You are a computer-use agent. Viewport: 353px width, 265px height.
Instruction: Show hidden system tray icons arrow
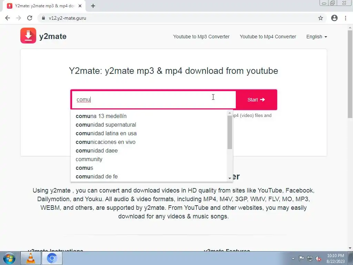[293, 258]
